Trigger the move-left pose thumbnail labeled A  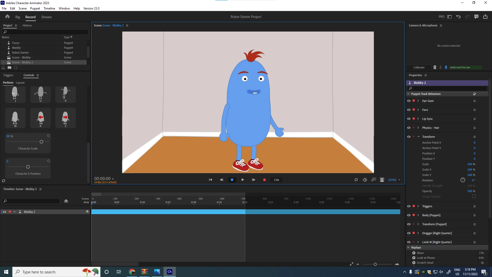tap(40, 118)
